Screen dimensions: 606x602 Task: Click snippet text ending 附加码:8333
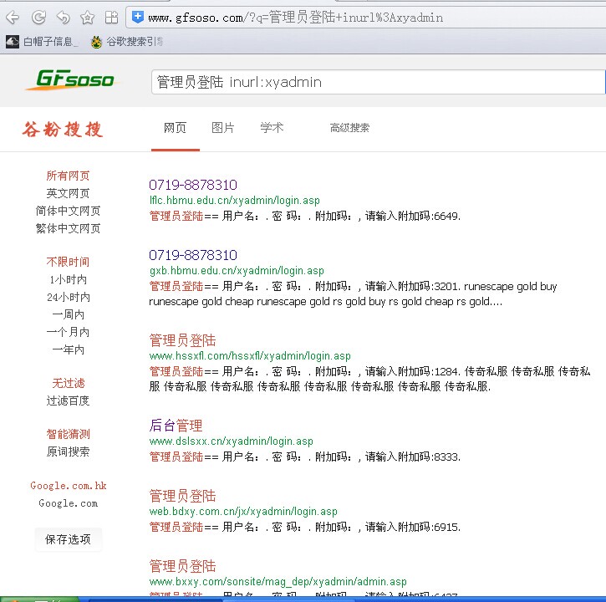(x=305, y=457)
